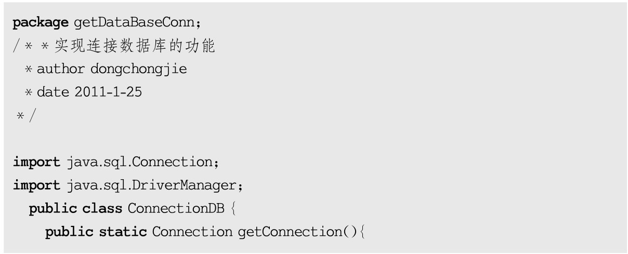Click the 'Connection' return type on last line
The height and width of the screenshot is (254, 628).
pyautogui.click(x=192, y=231)
